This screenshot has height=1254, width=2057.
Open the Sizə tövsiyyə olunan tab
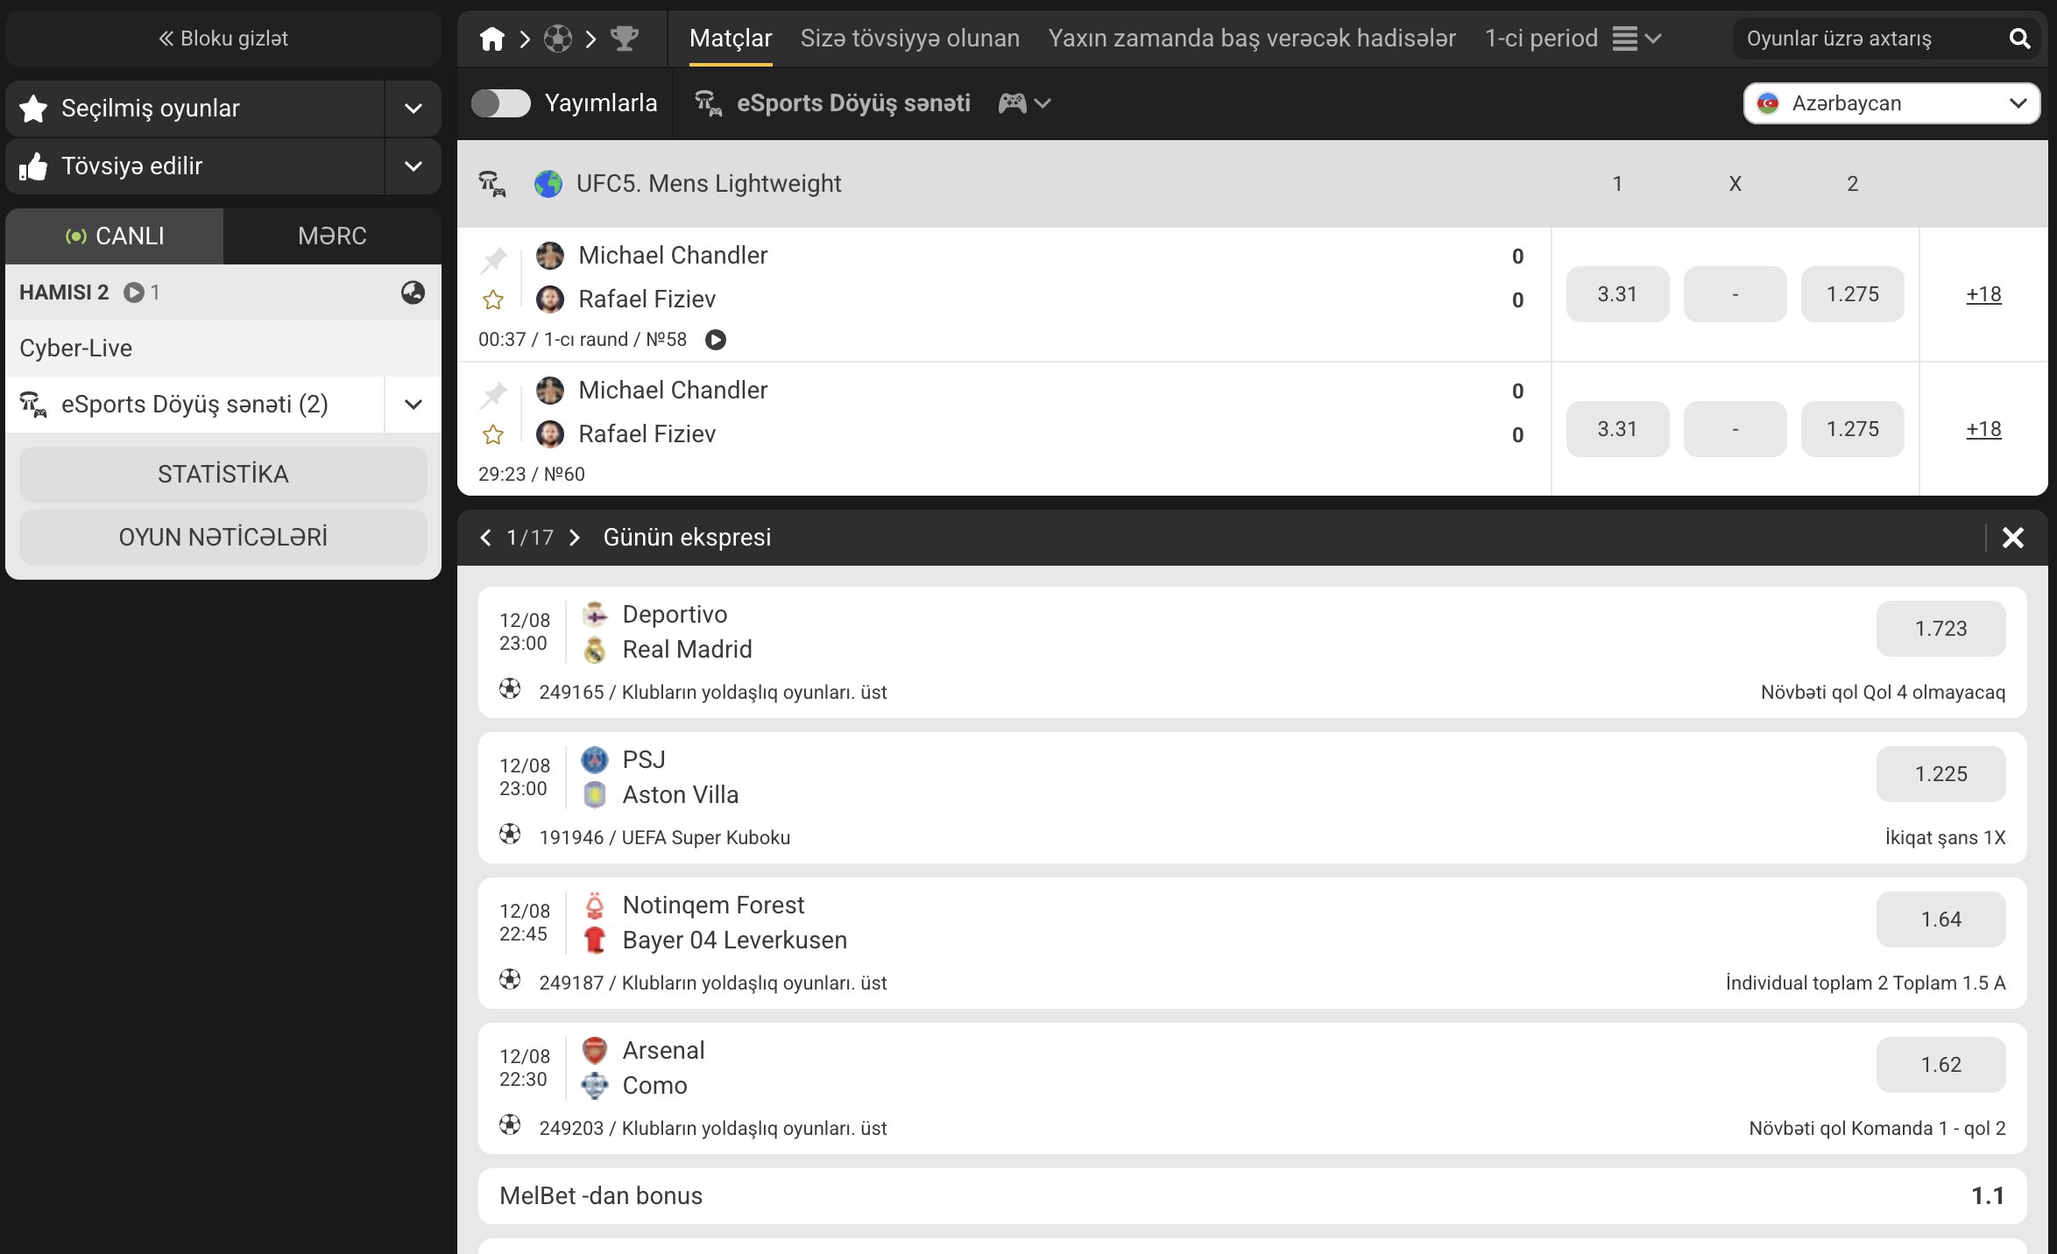(910, 39)
